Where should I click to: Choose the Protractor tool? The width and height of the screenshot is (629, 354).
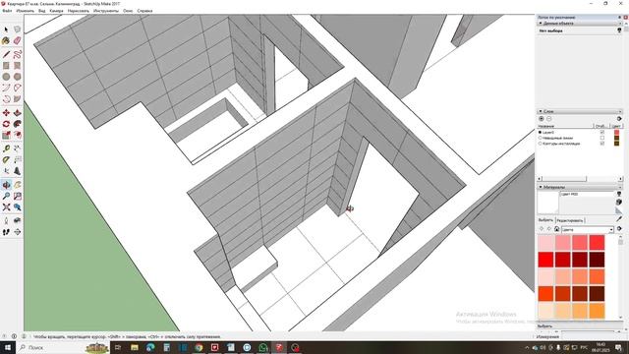6,160
